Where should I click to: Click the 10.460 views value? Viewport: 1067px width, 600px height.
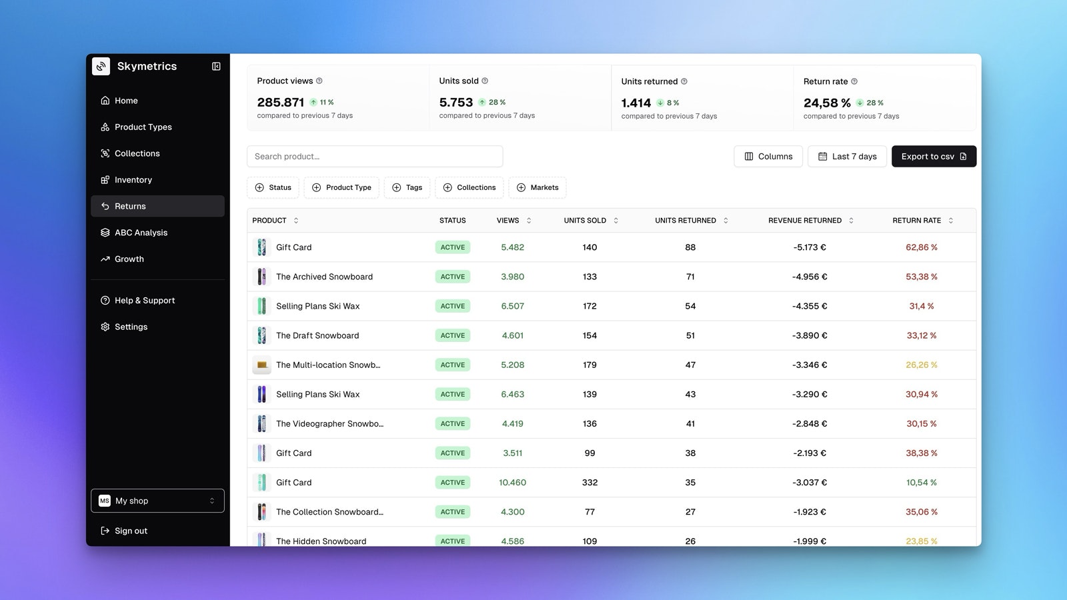512,483
